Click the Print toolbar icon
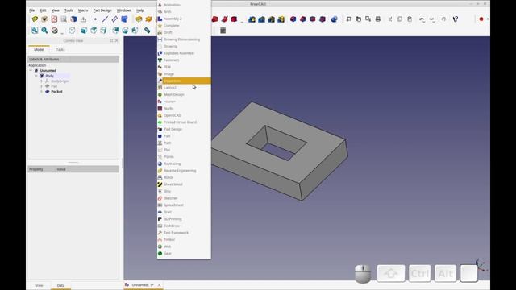 tap(378, 19)
